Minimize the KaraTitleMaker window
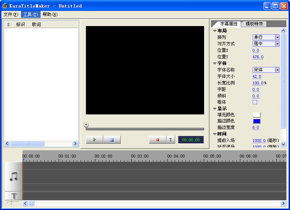 [x=267, y=6]
